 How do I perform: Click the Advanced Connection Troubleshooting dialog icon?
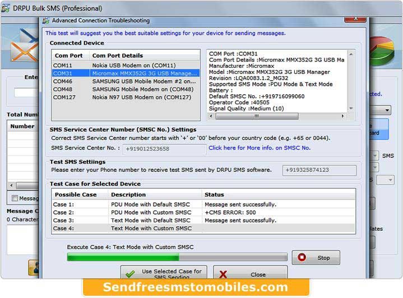click(46, 21)
